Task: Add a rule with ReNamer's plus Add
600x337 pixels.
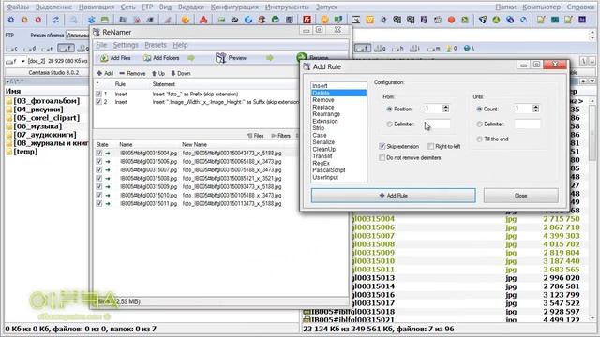Action: point(105,73)
